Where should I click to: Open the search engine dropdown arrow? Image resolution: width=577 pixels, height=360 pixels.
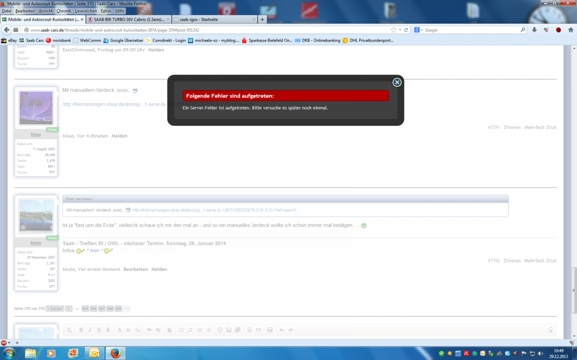422,30
